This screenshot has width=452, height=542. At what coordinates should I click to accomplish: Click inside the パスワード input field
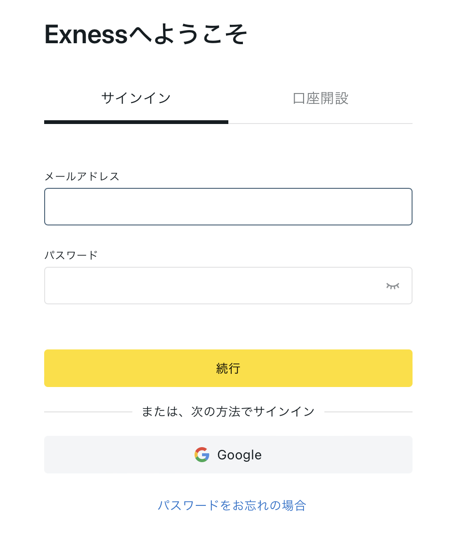pyautogui.click(x=211, y=286)
